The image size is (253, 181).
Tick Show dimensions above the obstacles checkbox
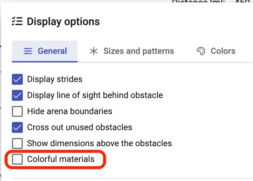pos(17,143)
